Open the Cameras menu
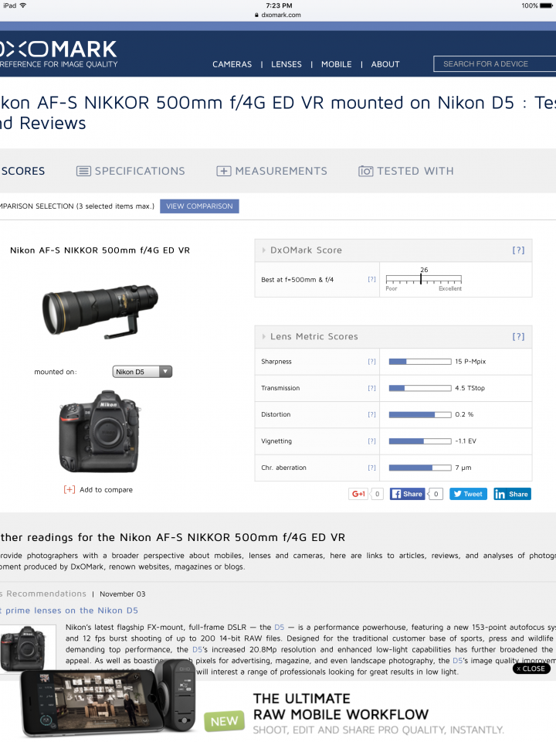The image size is (556, 742). [x=232, y=64]
